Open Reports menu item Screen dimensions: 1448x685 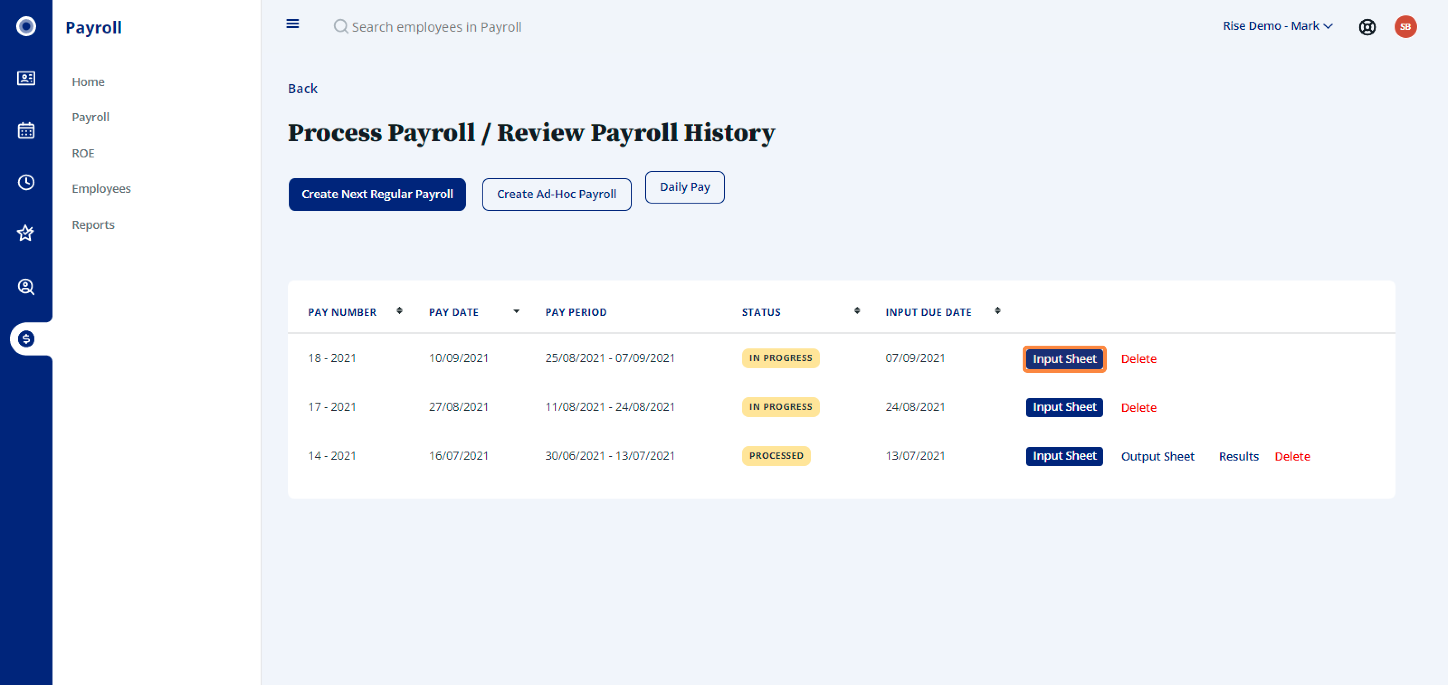(93, 224)
